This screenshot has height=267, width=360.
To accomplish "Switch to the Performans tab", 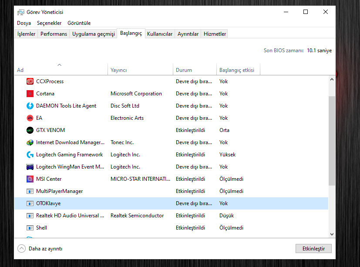I will (x=54, y=34).
